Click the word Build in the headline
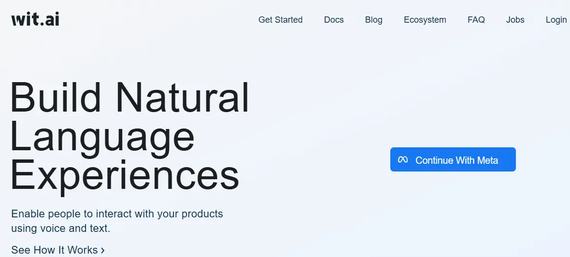 [56, 98]
